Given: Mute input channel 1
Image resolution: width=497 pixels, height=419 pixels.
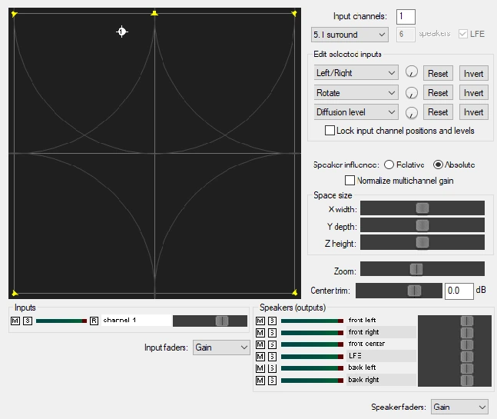Looking at the screenshot, I should tap(15, 321).
